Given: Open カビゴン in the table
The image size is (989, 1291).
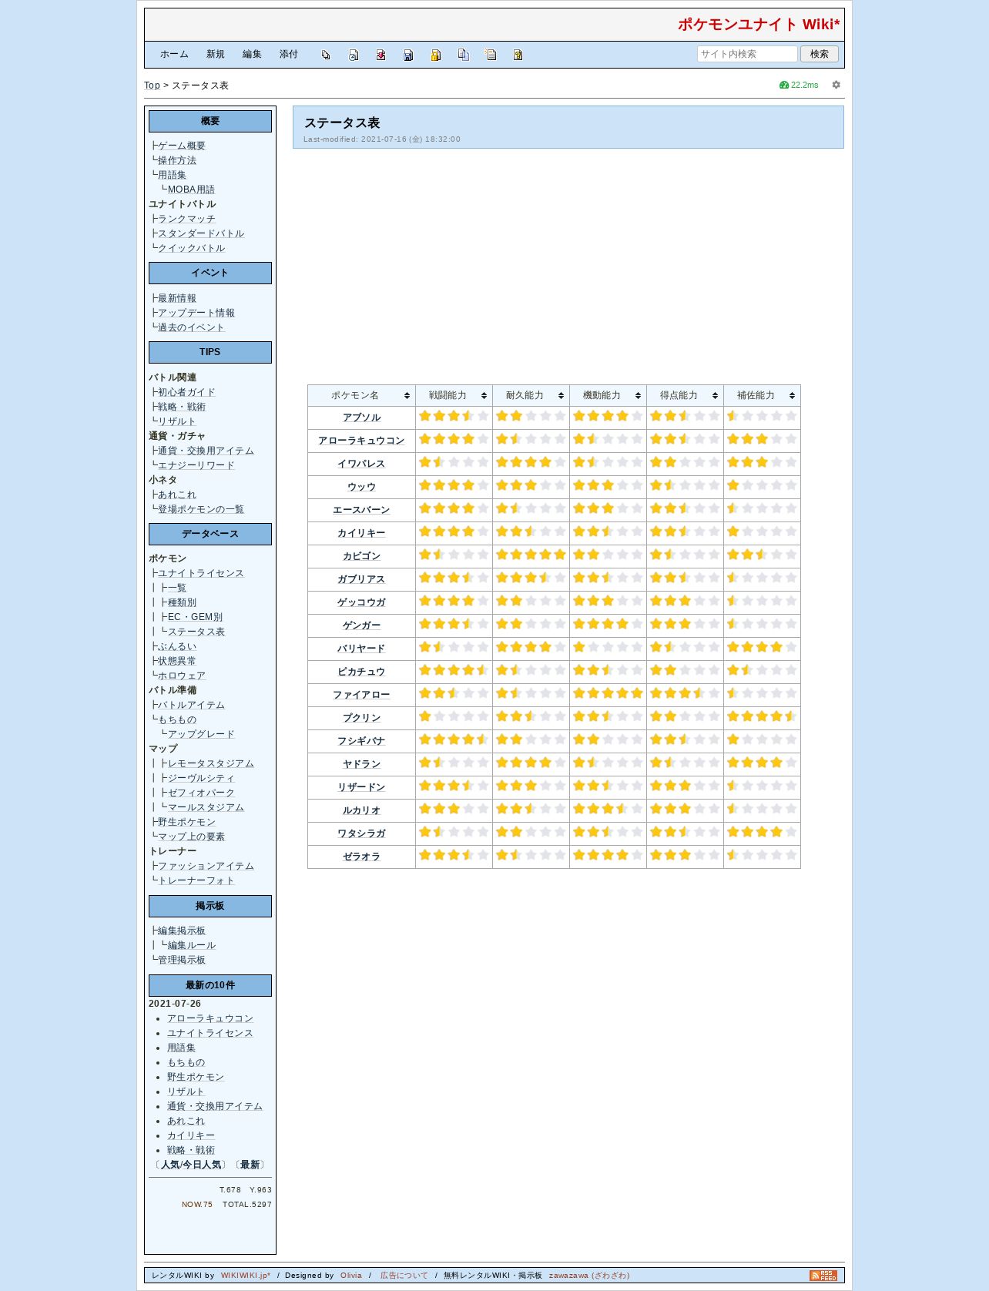Looking at the screenshot, I should [361, 556].
